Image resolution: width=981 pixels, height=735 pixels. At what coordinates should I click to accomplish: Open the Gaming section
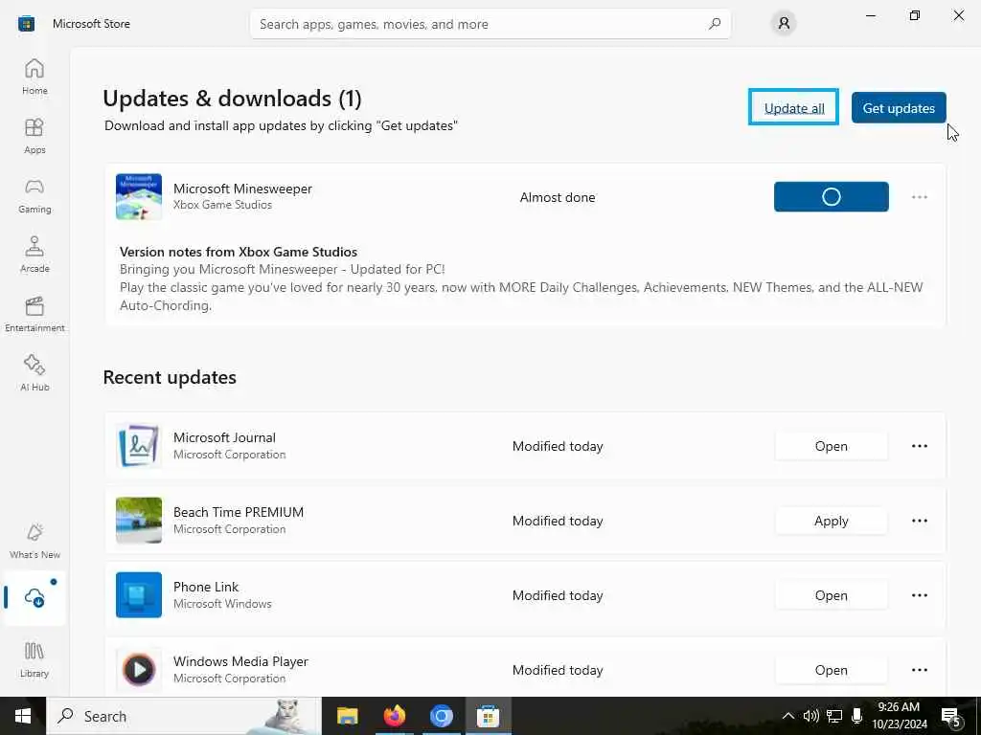click(x=34, y=195)
